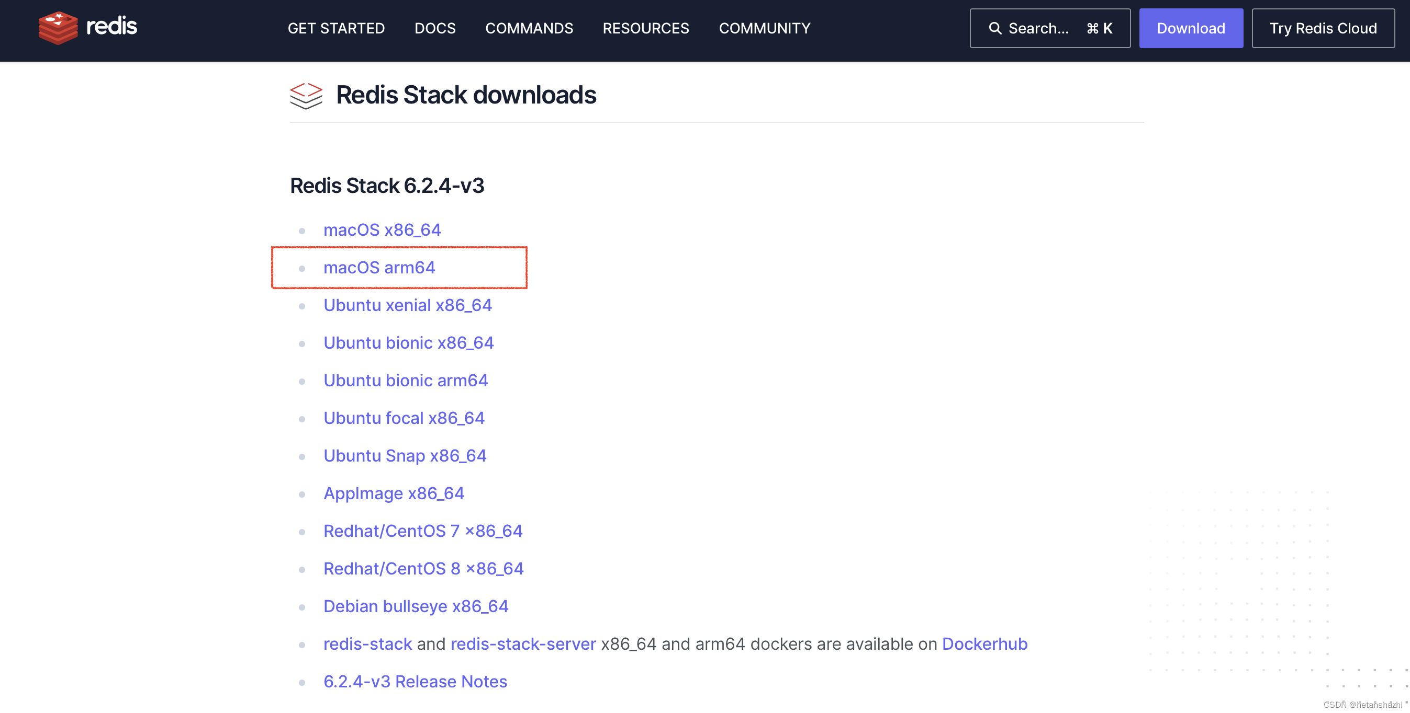Open the DOCS menu
Image resolution: width=1410 pixels, height=713 pixels.
435,28
